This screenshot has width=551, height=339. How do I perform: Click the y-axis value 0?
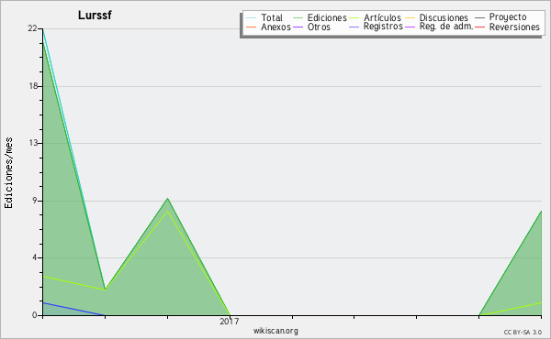pyautogui.click(x=35, y=315)
